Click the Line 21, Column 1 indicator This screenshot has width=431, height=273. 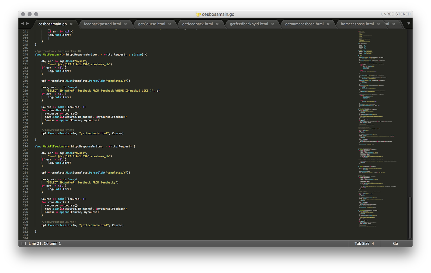point(44,243)
